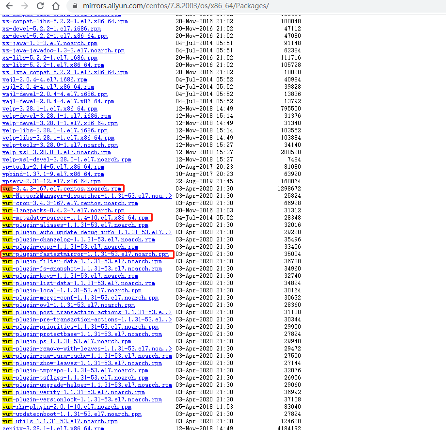Open yajl-devel-2.0.4-4 x86_64 rpm

point(58,101)
